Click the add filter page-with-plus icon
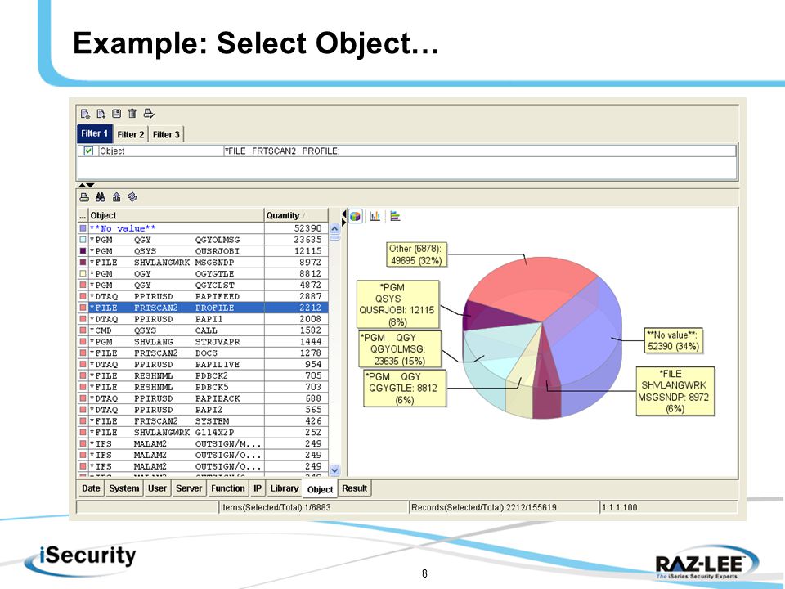Screen dimensions: 785x589 101,114
